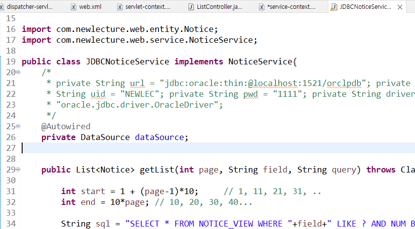Click the comment "// 1, 11, 21, 31, .."
The height and width of the screenshot is (229, 415).
[x=272, y=191]
